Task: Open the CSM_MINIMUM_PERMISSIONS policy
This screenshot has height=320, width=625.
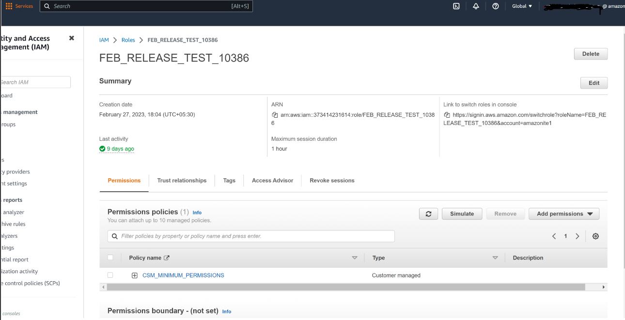Action: tap(183, 275)
